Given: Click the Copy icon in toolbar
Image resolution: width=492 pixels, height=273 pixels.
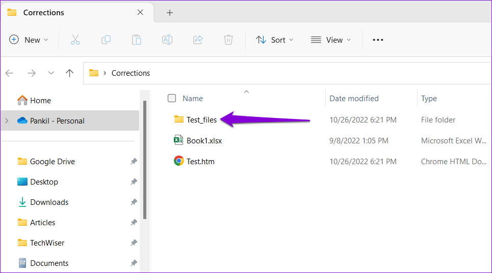Looking at the screenshot, I should coord(106,40).
